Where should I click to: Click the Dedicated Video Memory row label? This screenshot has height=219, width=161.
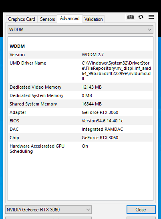[x=35, y=87]
